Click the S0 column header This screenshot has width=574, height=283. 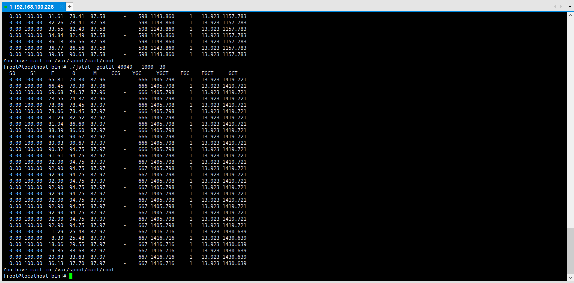[x=12, y=73]
